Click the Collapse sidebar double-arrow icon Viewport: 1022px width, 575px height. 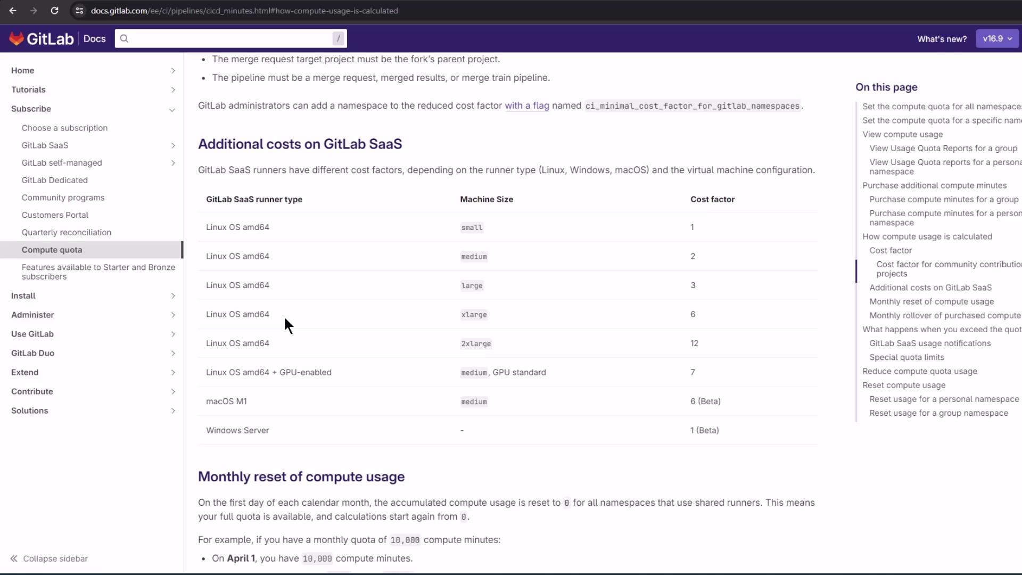tap(14, 558)
